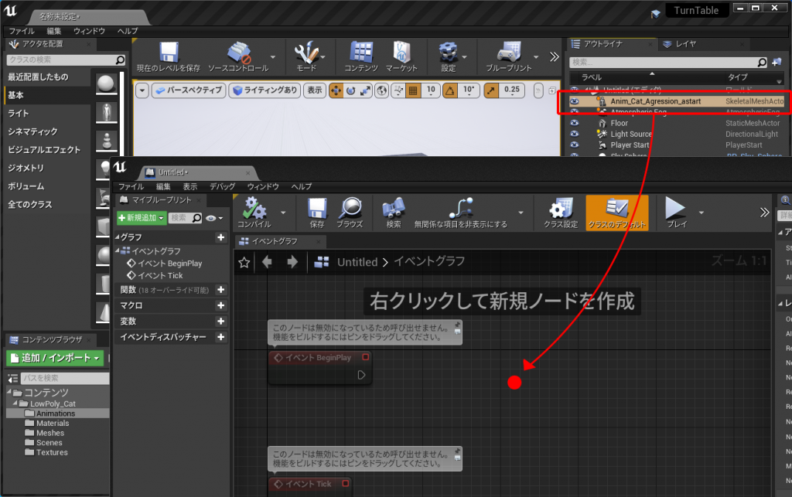This screenshot has width=792, height=497.
Task: Click the back arrow in graph navigation
Action: pos(267,262)
